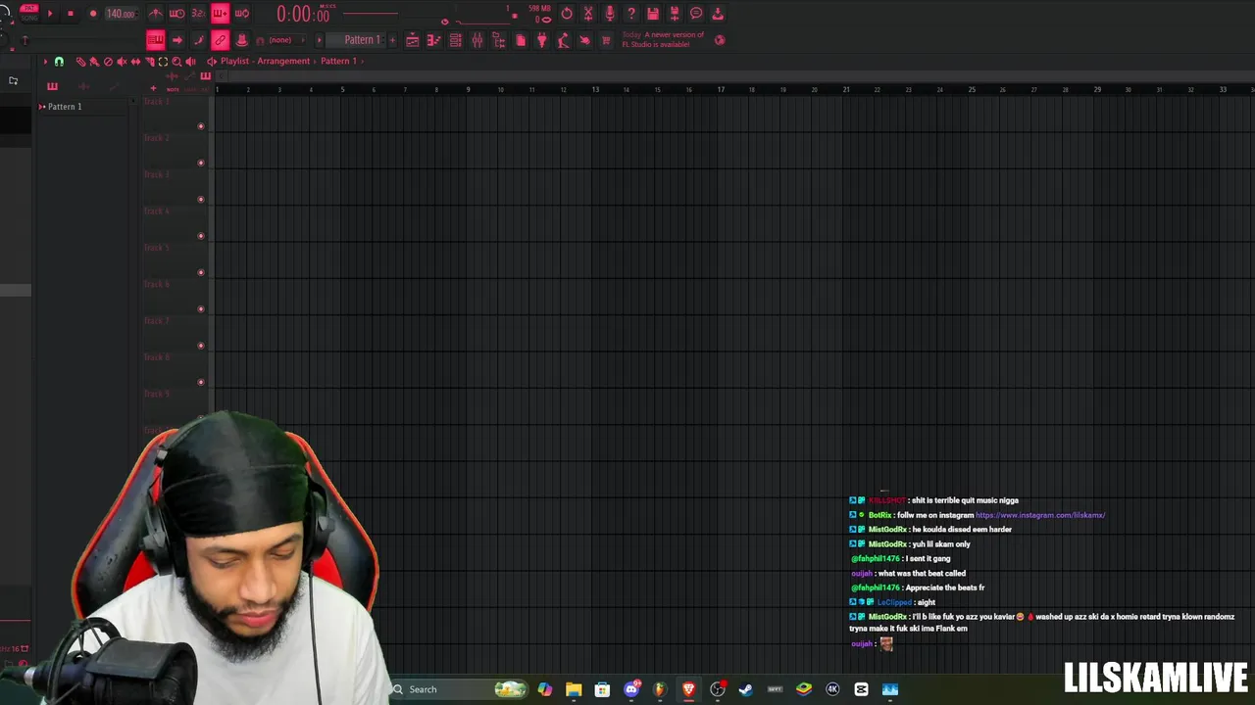This screenshot has height=705, width=1255.
Task: Arm the record button
Action: click(x=93, y=14)
